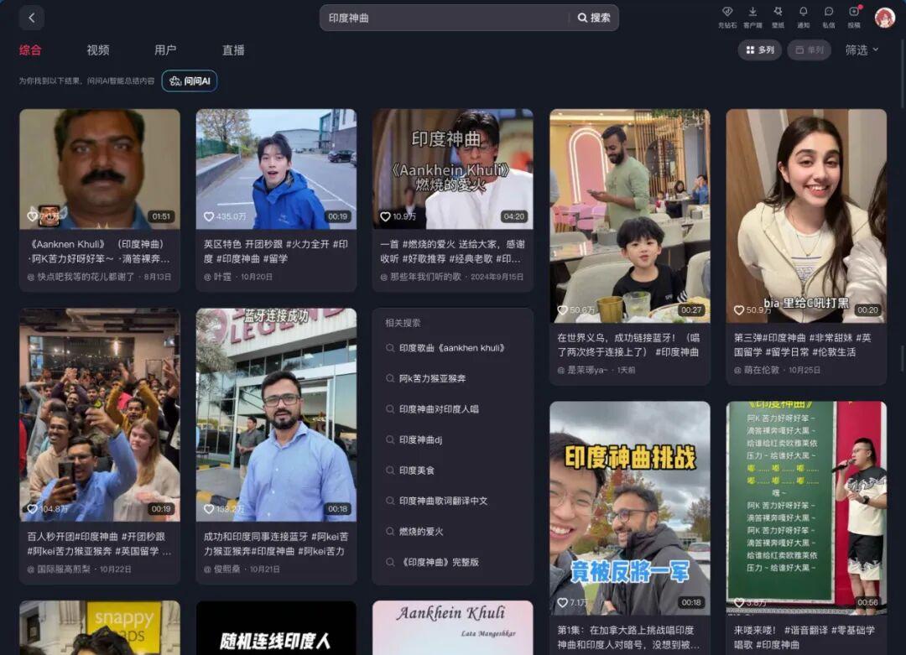906x655 pixels.
Task: Open 私信 private messages
Action: [x=828, y=16]
